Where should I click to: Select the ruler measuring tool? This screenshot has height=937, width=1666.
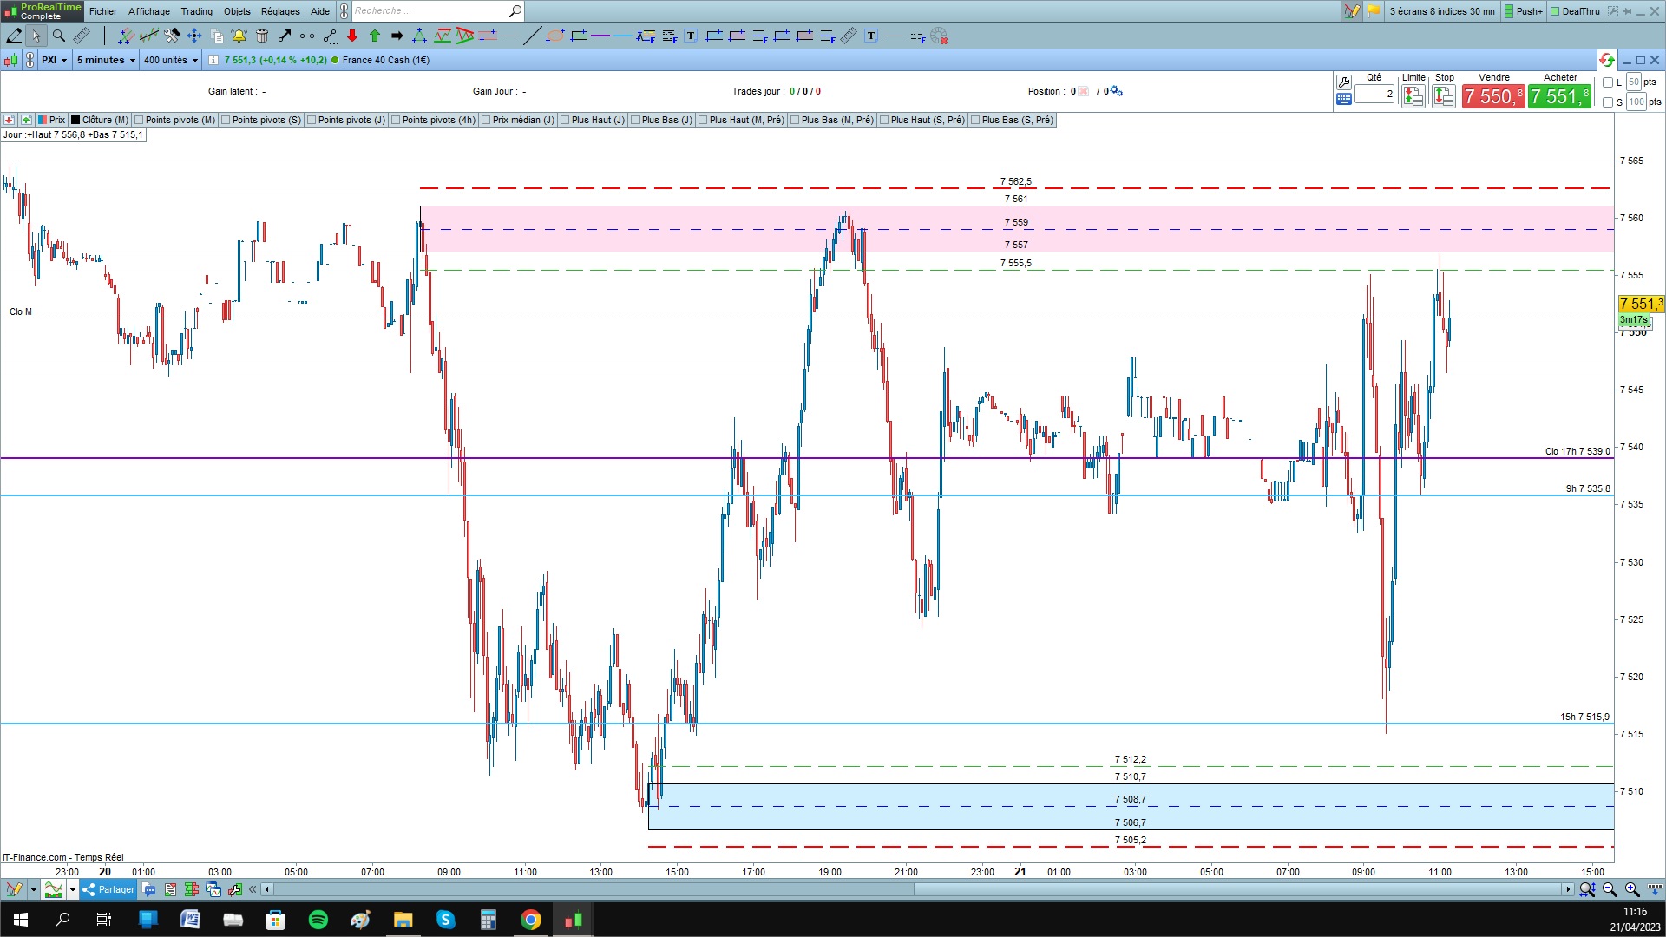point(81,36)
